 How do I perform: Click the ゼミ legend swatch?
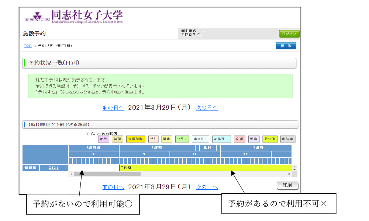(x=153, y=139)
